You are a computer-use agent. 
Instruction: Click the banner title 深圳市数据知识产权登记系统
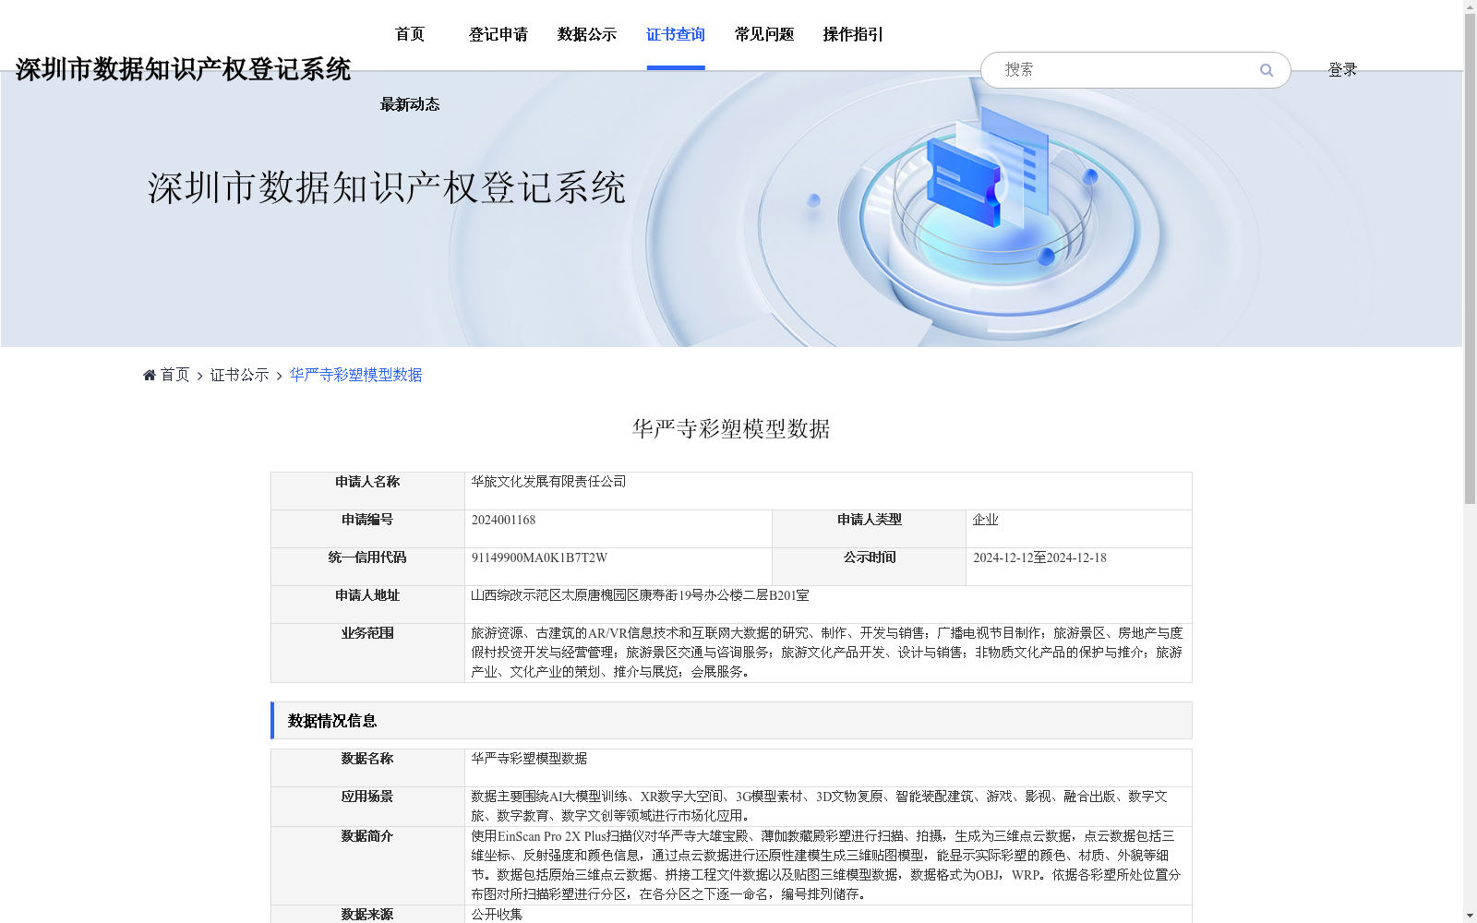tap(387, 188)
